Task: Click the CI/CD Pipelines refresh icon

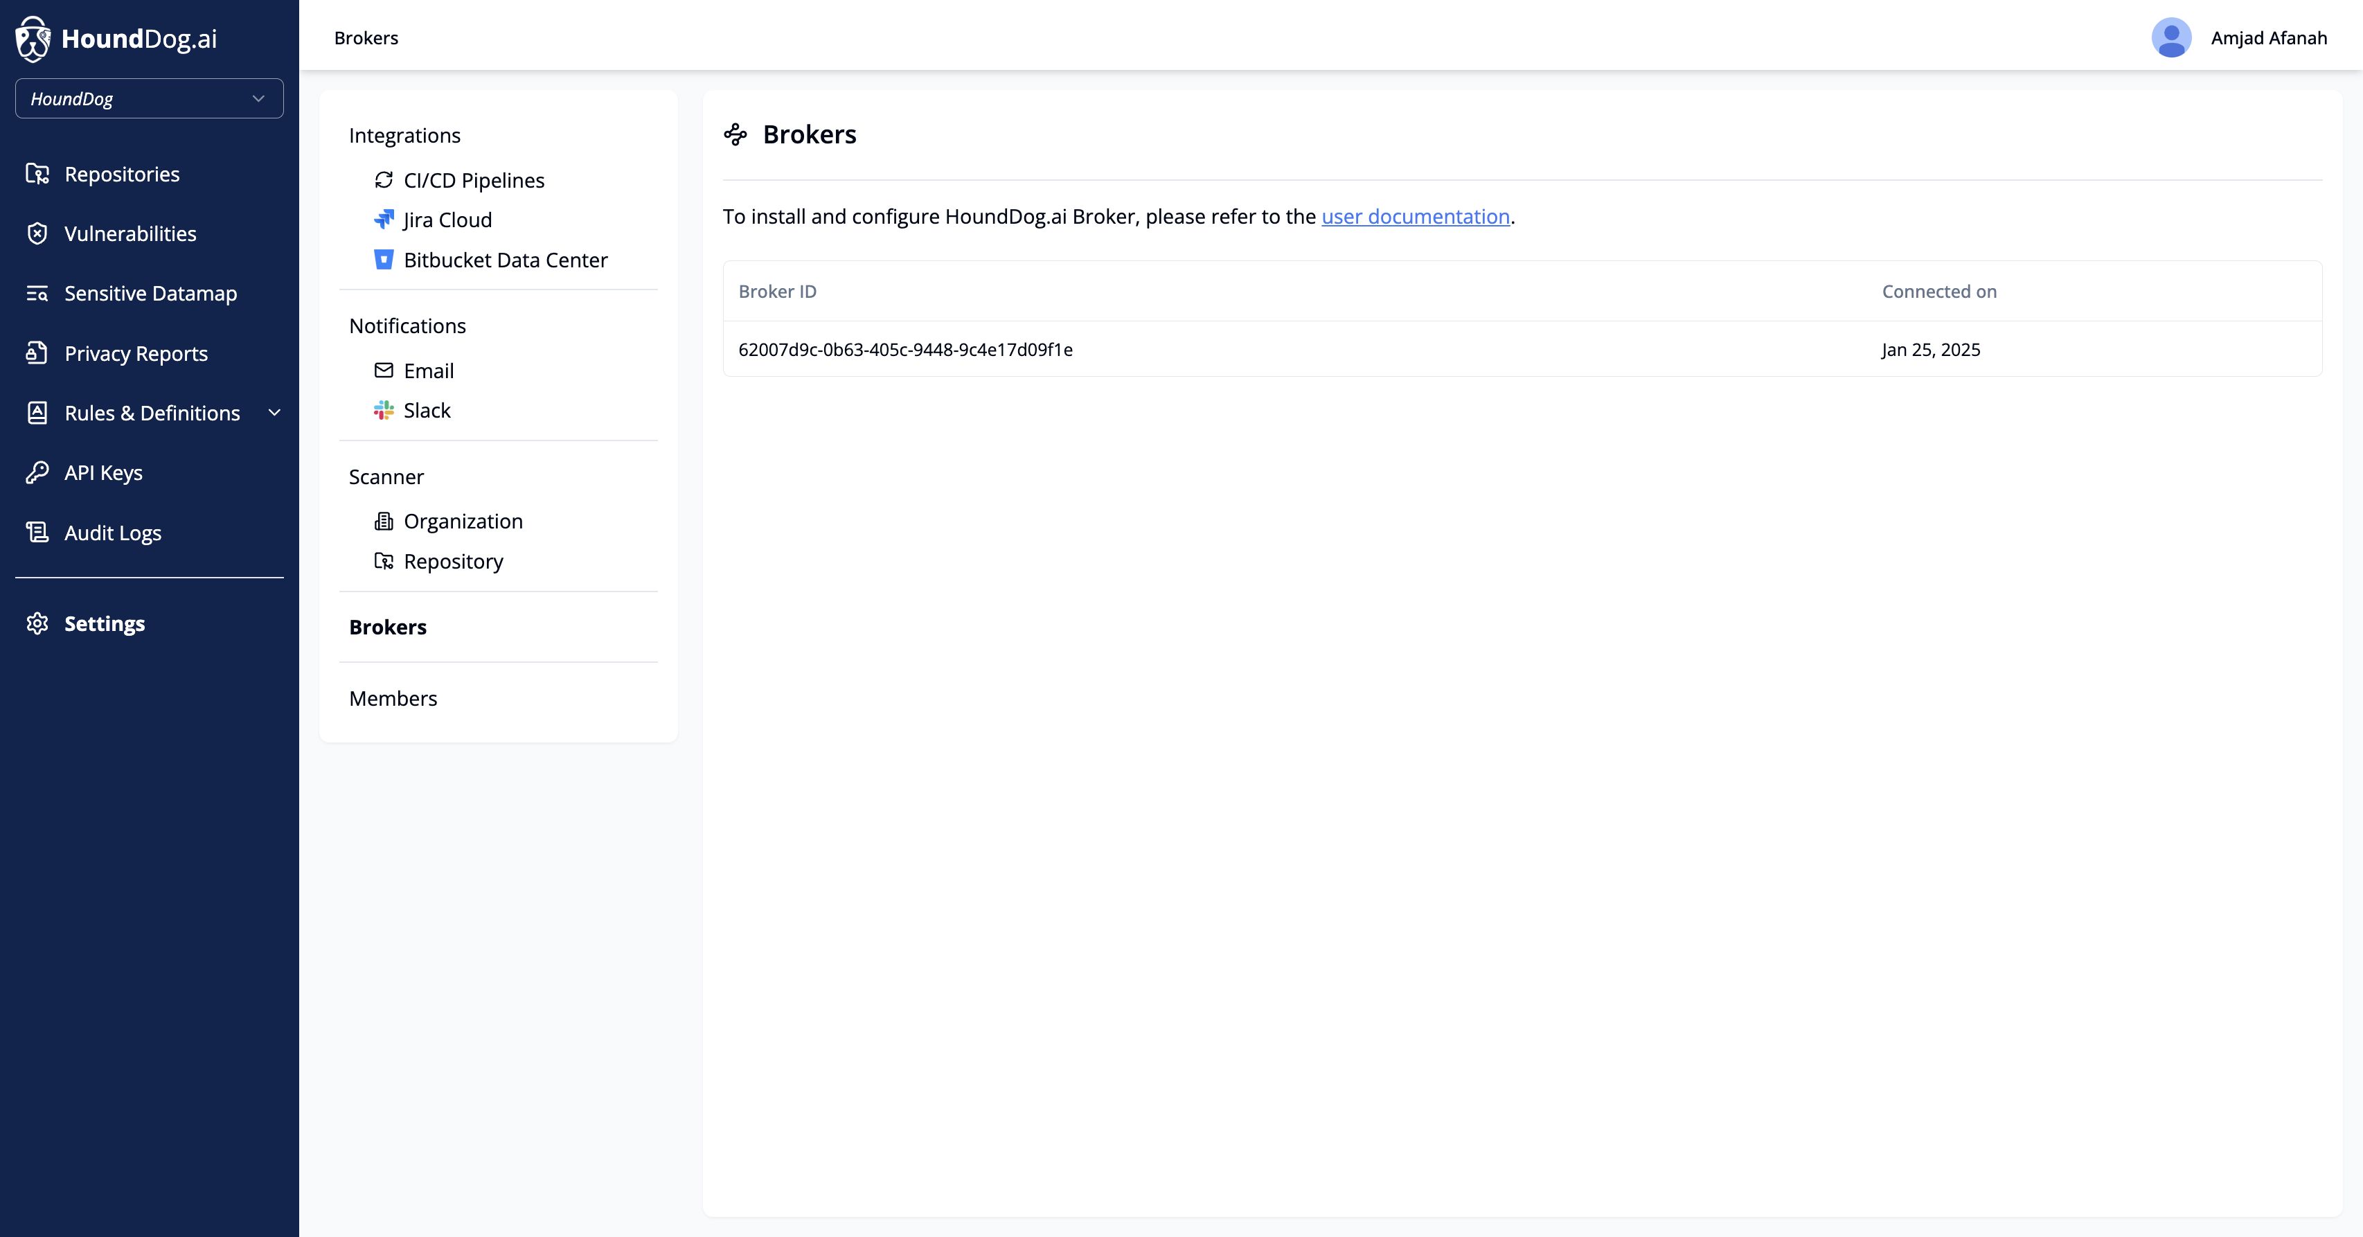Action: point(384,180)
